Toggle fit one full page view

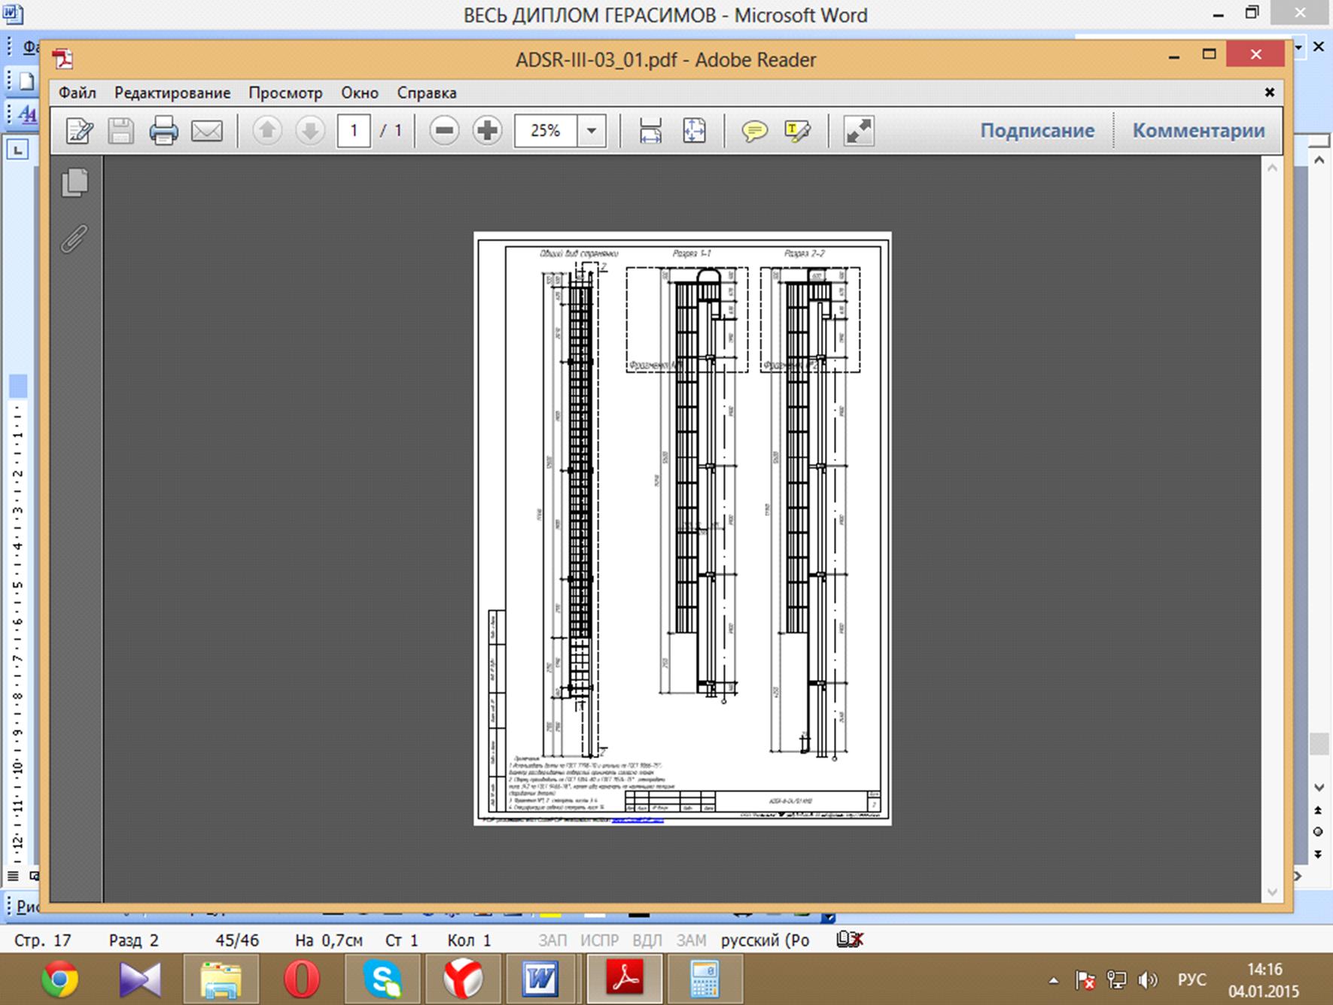click(694, 131)
